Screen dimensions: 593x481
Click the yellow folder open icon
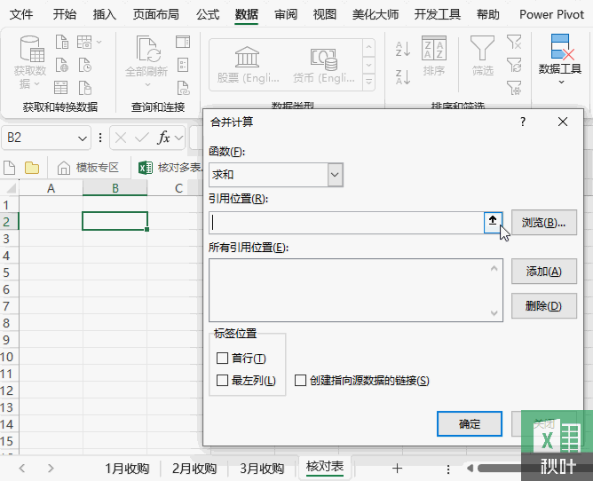click(x=32, y=168)
